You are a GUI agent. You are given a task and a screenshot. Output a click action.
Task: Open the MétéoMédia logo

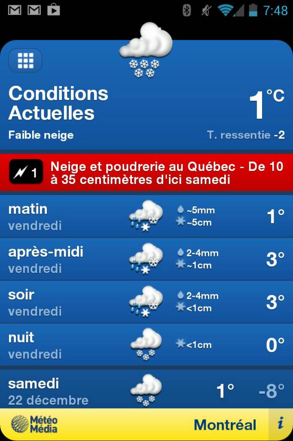pyautogui.click(x=34, y=424)
